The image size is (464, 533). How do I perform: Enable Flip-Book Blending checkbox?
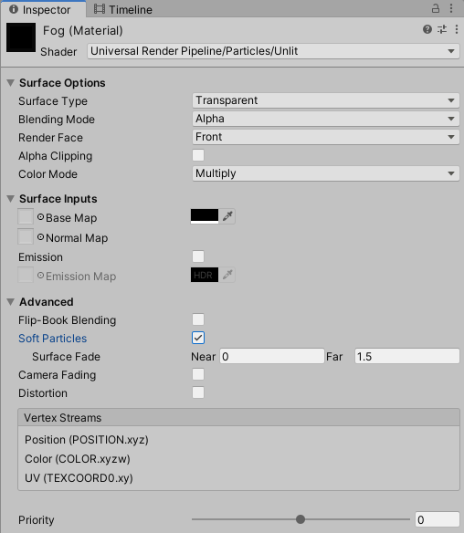click(198, 319)
